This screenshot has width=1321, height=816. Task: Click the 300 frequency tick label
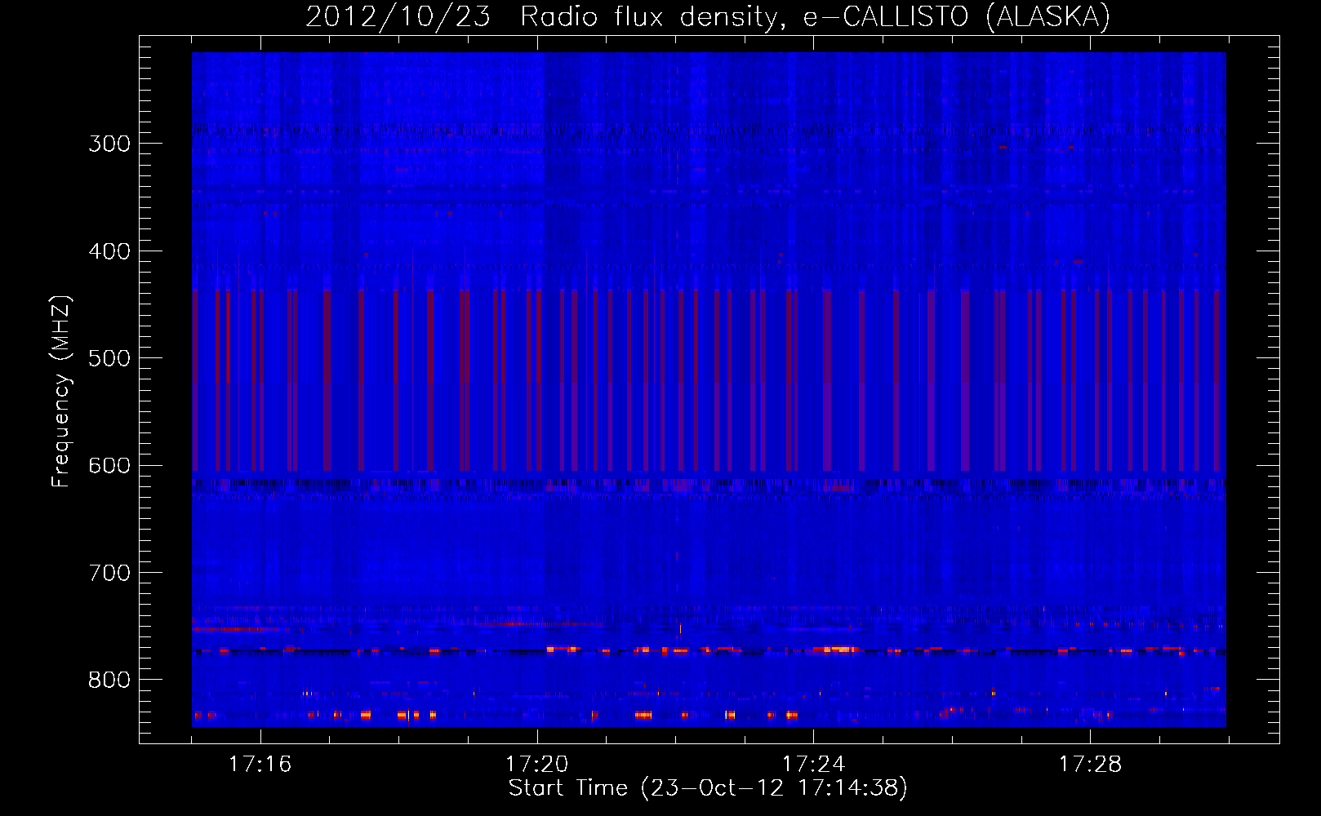[x=109, y=144]
